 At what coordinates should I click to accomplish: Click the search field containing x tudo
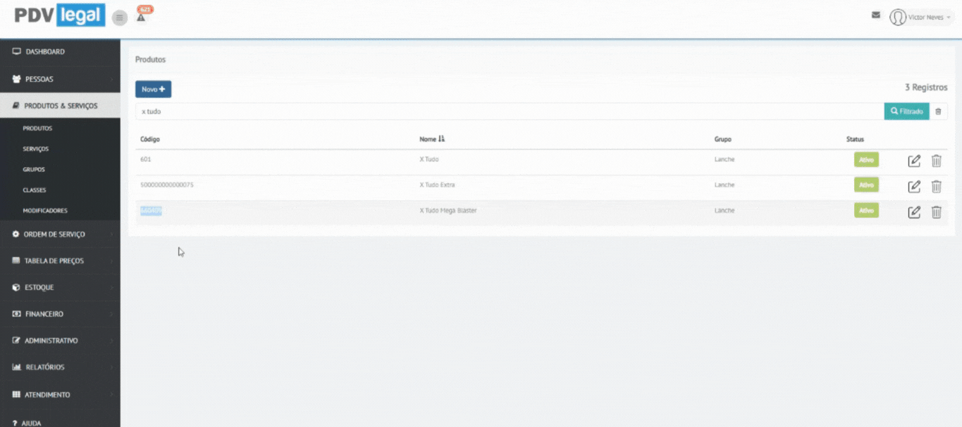(x=507, y=111)
